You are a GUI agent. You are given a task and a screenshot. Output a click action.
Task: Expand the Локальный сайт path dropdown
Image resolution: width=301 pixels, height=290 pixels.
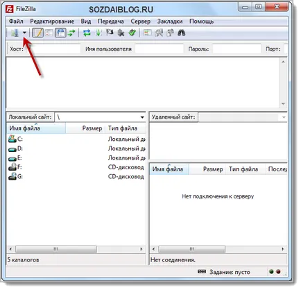click(x=142, y=117)
